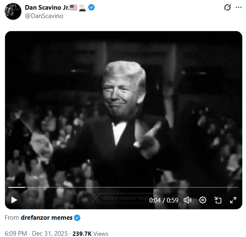Click the "Dan Scavino Jr." display name
Viewport: 246px width, 237px height.
tap(47, 8)
